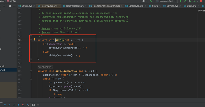Run UnserializeTest with the green play button
The height and width of the screenshot is (107, 205).
[181, 1]
